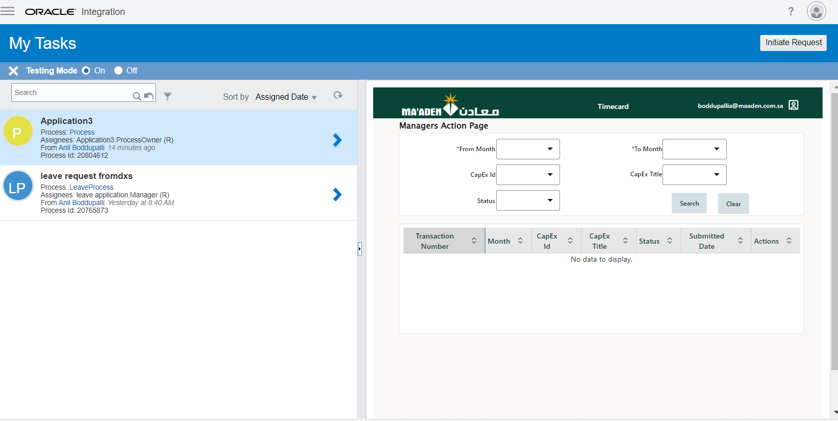Click Process Id: 20765873 text
This screenshot has width=838, height=421.
pyautogui.click(x=74, y=210)
